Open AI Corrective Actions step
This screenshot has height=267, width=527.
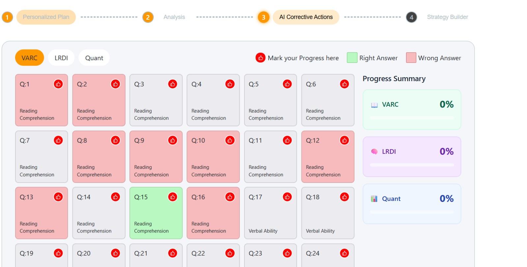click(x=306, y=17)
